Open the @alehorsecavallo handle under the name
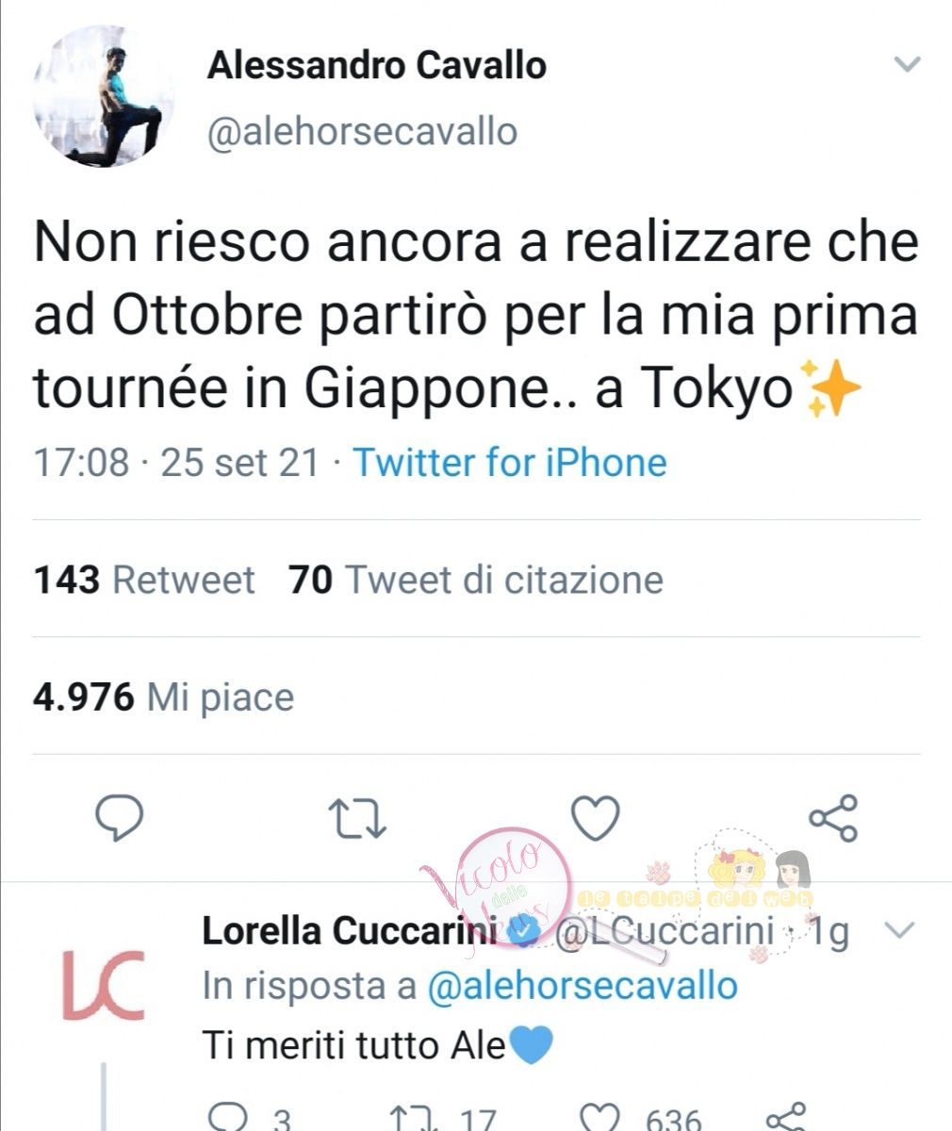This screenshot has height=1131, width=952. [362, 131]
